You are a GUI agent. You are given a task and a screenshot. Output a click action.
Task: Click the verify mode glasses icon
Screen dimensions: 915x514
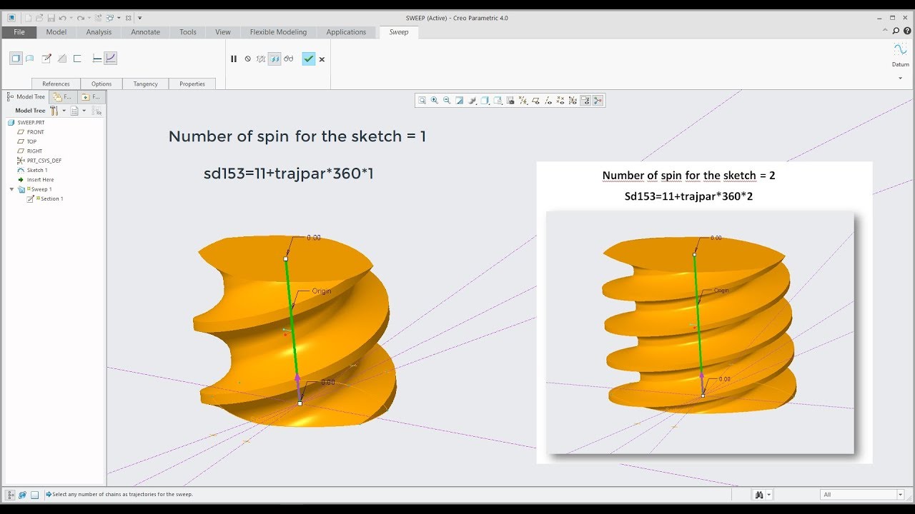point(289,59)
